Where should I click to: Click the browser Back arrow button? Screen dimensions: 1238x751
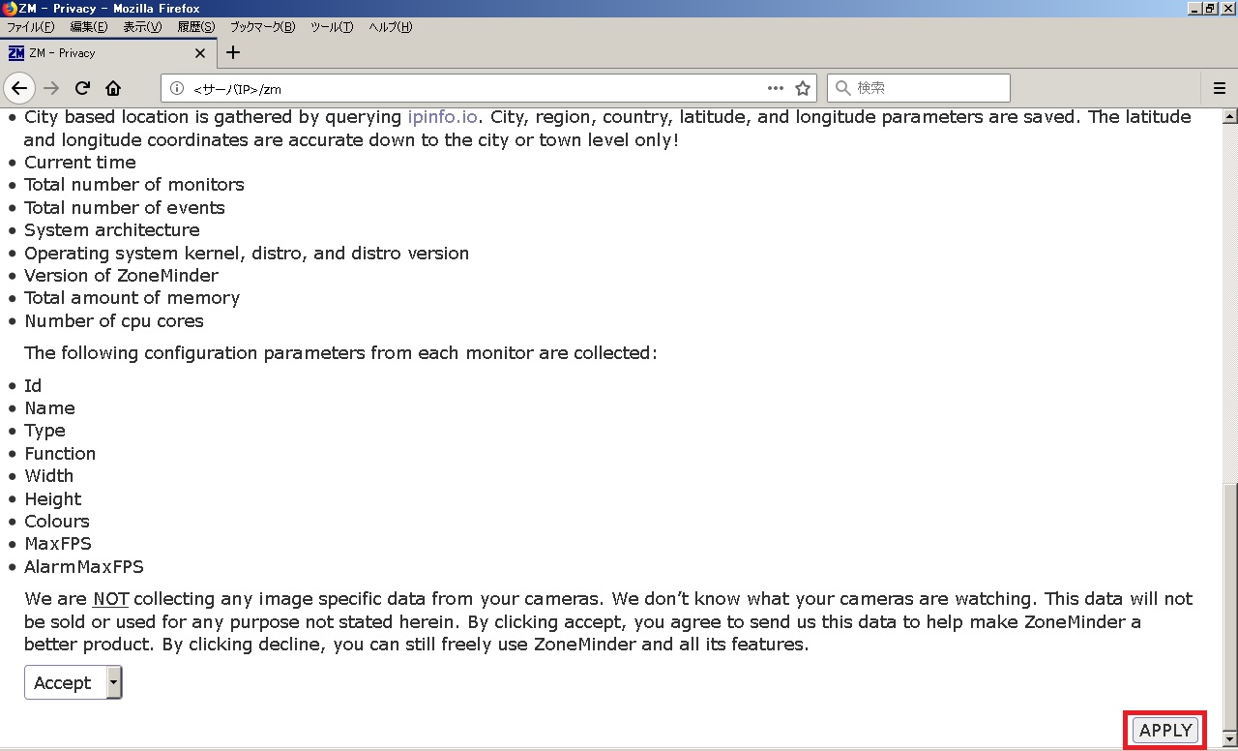(x=19, y=88)
